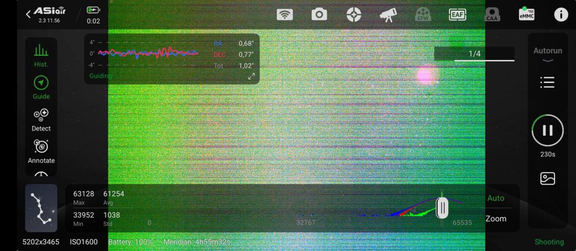Open the image gallery icon
This screenshot has height=251, width=576.
(548, 179)
